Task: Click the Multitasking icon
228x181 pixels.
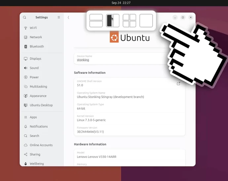Action: 25,87
